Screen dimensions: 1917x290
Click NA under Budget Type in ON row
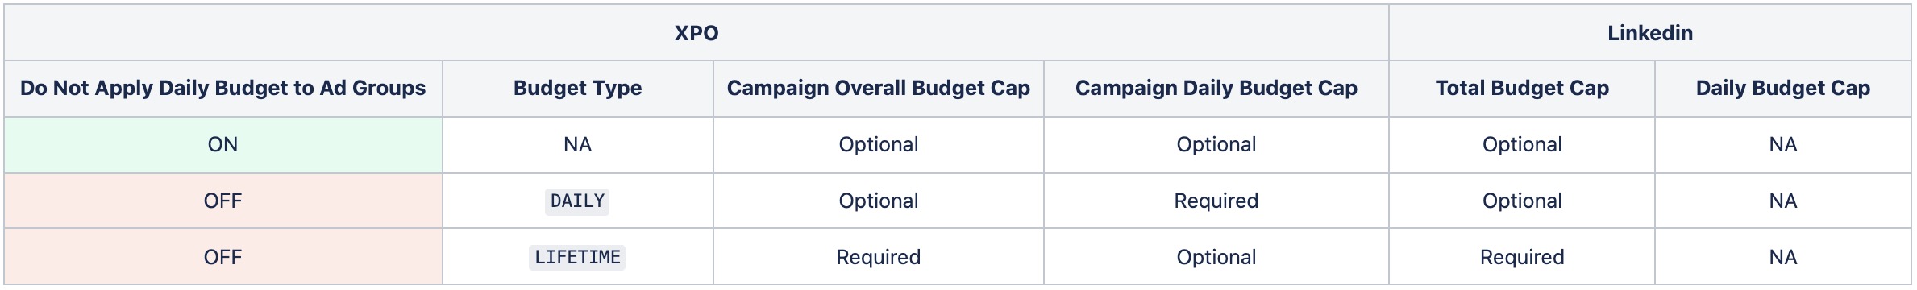578,144
